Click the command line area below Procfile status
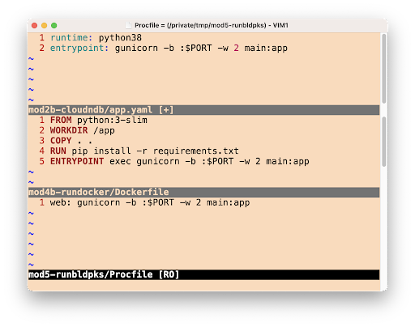 [x=203, y=285]
